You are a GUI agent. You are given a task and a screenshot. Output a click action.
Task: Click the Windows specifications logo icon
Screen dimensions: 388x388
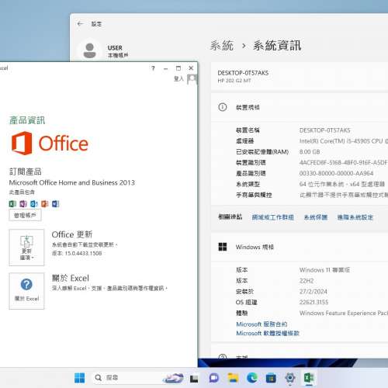223,247
